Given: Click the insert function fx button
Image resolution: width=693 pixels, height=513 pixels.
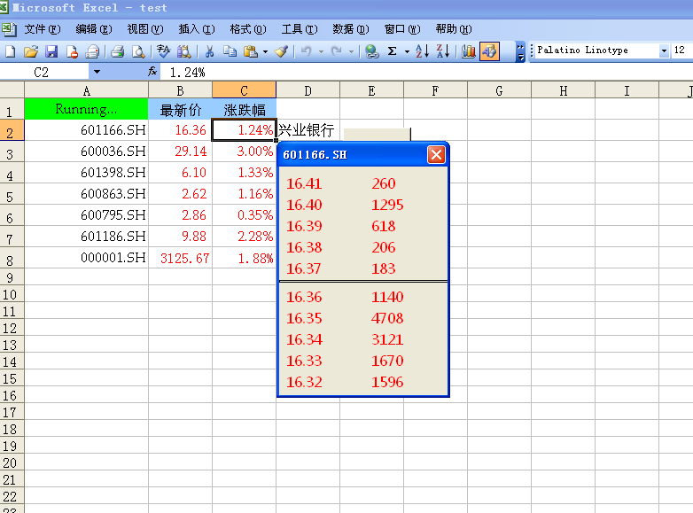Looking at the screenshot, I should (152, 72).
